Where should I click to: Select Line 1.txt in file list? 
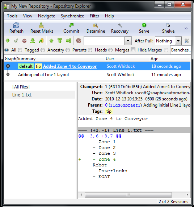[39, 95]
